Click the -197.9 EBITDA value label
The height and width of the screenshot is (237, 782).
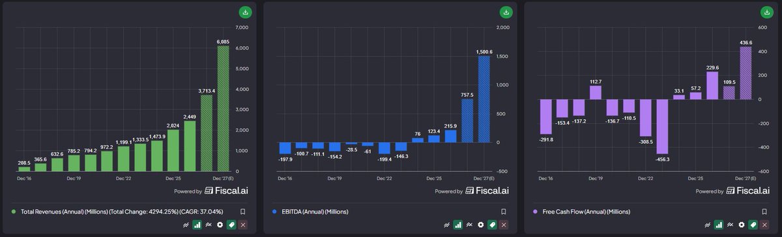[x=285, y=158]
